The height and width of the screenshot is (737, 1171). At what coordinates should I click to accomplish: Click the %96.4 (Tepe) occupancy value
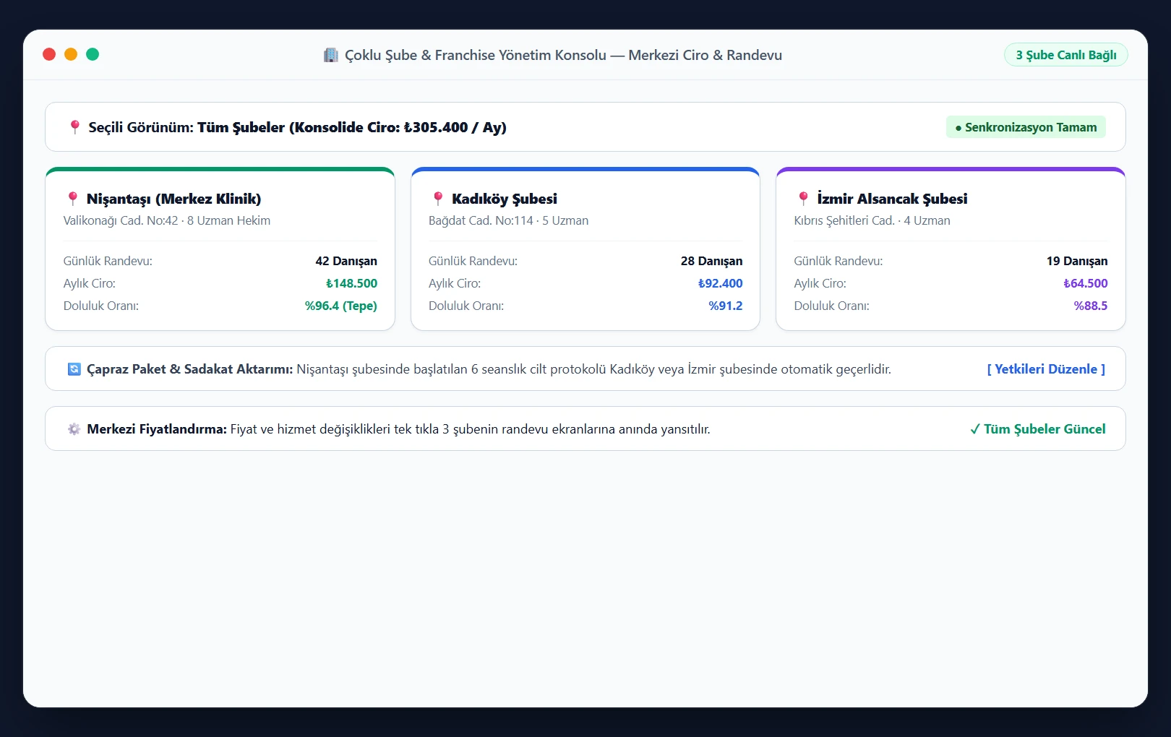341,306
